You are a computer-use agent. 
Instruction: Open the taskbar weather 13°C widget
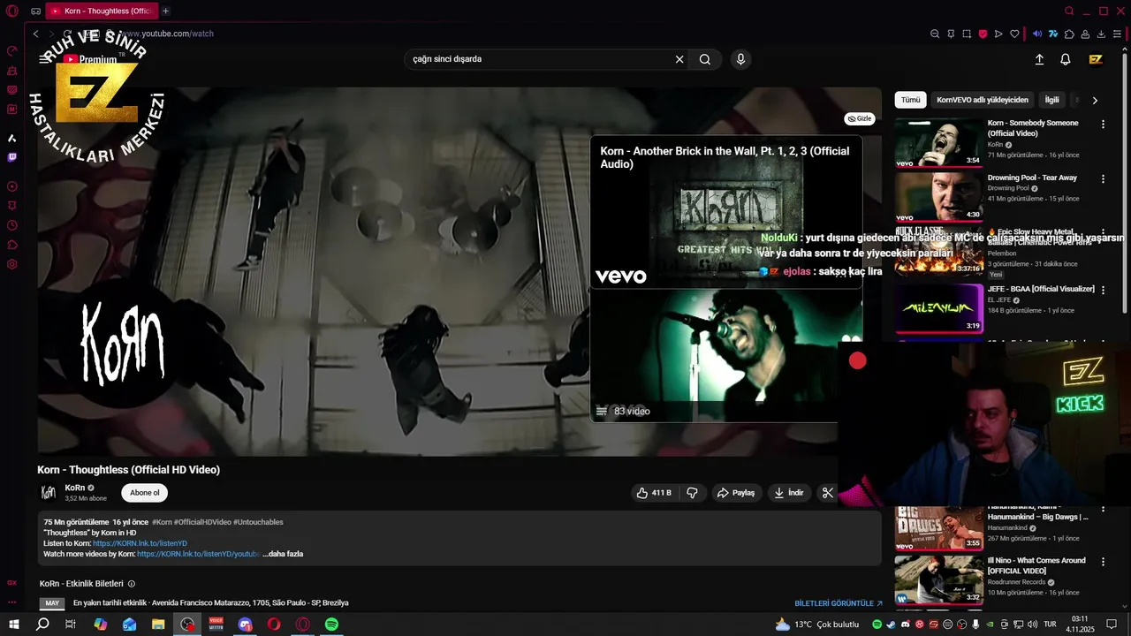816,624
